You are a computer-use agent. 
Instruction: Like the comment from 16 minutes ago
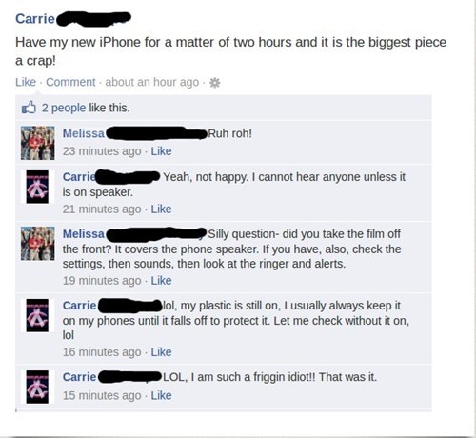161,352
